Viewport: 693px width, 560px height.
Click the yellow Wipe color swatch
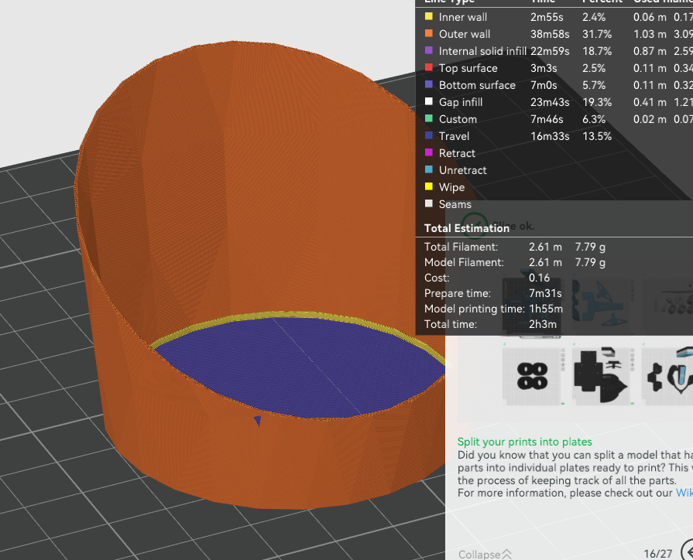(x=429, y=187)
